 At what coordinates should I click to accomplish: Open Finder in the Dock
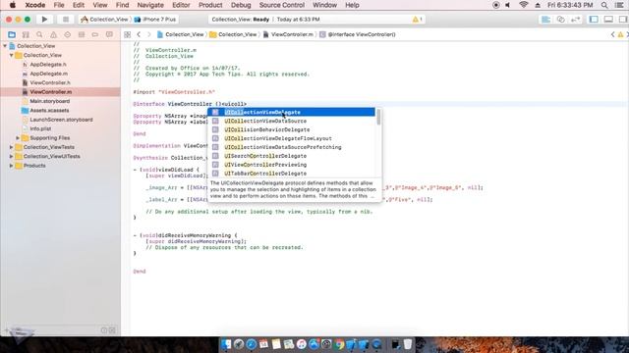click(226, 344)
